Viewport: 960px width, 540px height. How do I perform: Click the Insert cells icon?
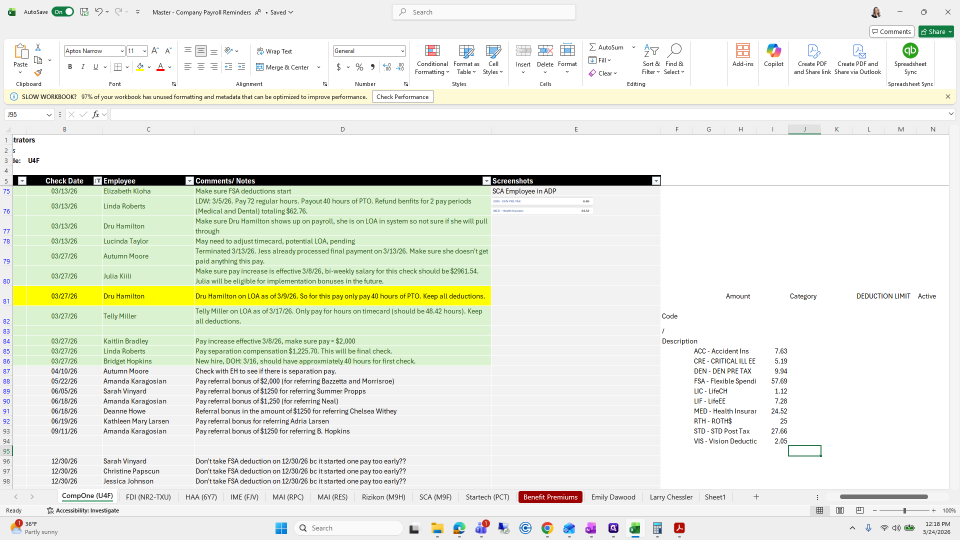coord(523,51)
